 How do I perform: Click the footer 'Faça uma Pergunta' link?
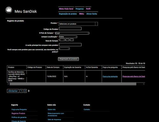point(19,110)
